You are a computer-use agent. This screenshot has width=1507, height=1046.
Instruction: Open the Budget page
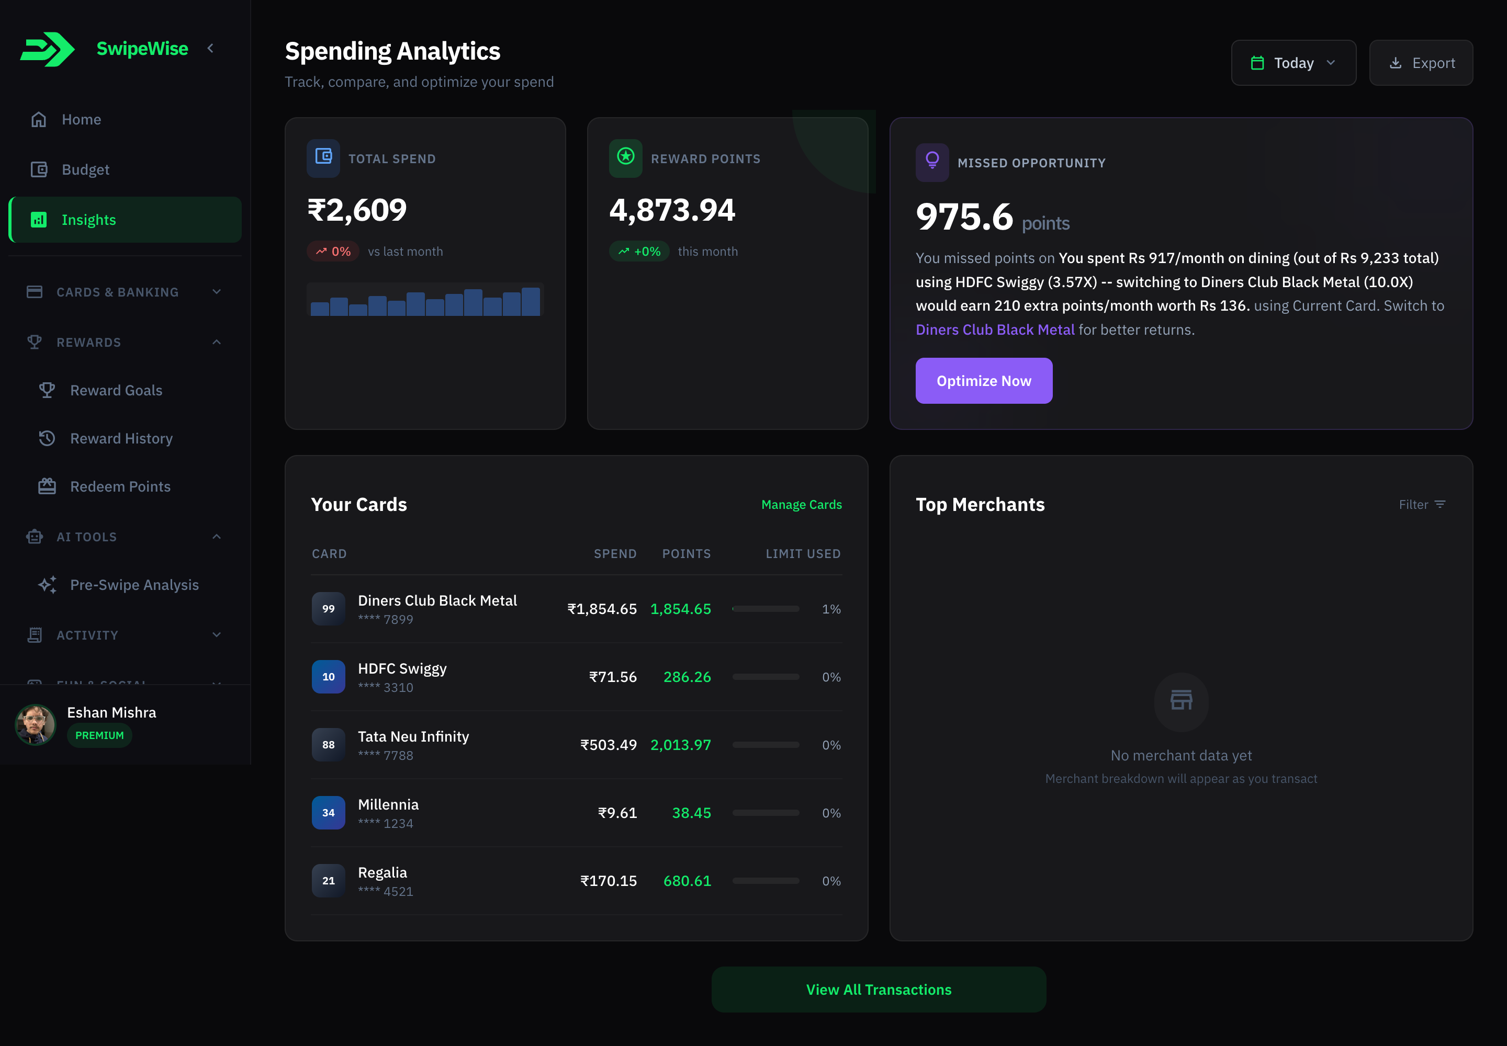[125, 170]
